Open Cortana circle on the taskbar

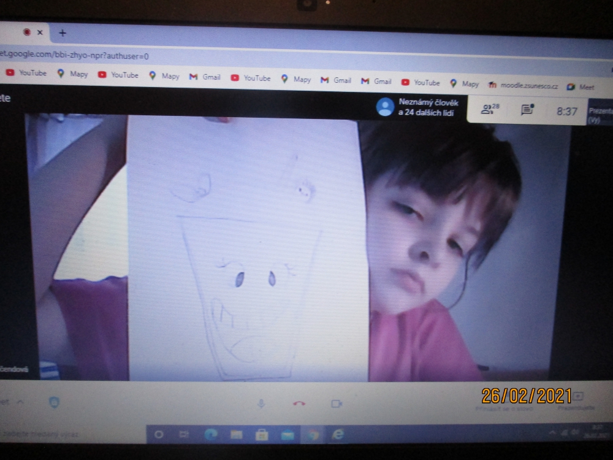click(x=159, y=435)
